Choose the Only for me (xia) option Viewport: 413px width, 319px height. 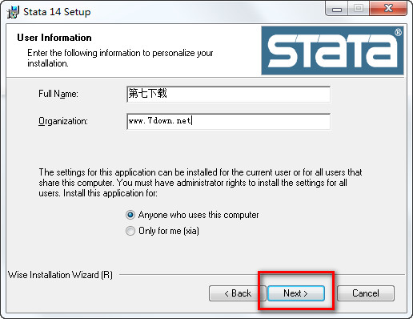coord(130,231)
